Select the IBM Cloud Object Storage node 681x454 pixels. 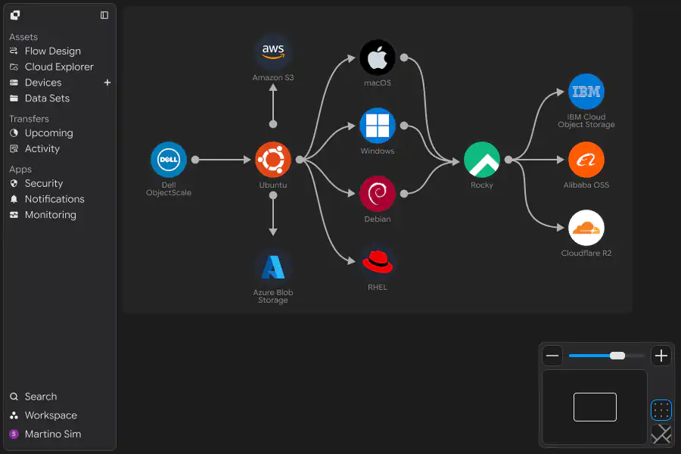tap(586, 92)
